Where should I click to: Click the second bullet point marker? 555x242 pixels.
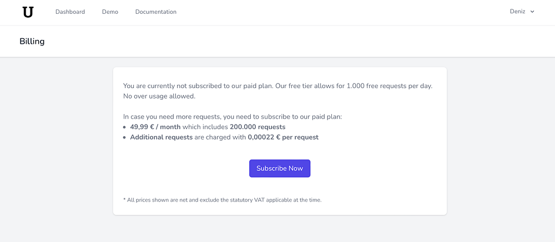tap(125, 137)
